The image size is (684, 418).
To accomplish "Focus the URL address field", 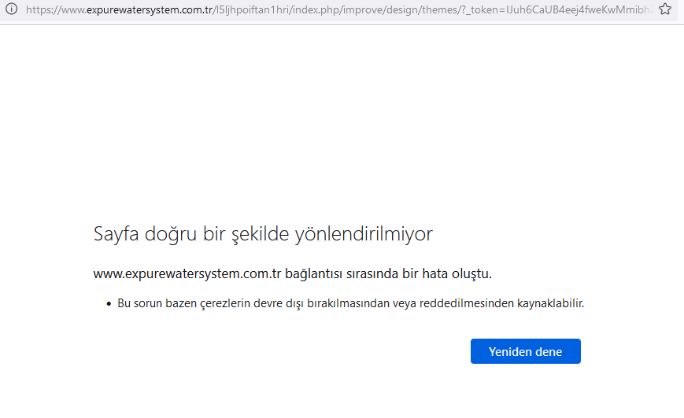I will coord(339,9).
